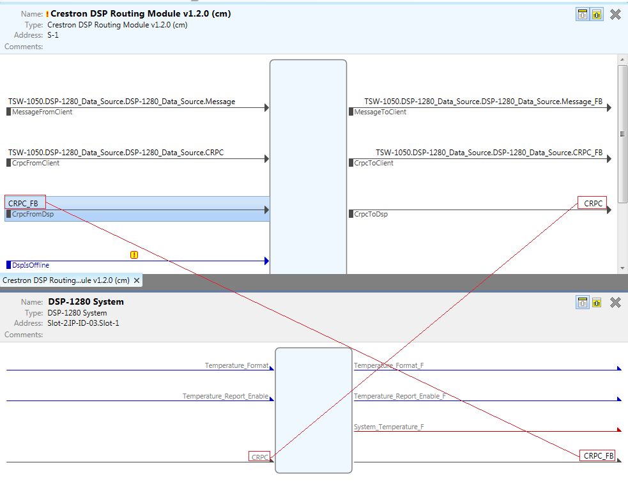Select the CrpcToDsp output label
The width and height of the screenshot is (628, 488).
click(x=371, y=214)
